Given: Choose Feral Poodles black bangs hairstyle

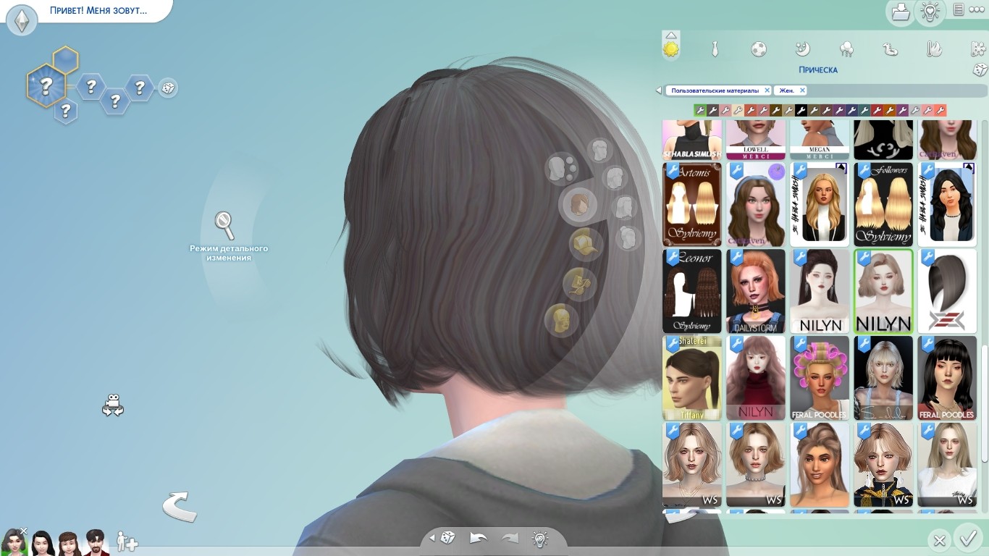Looking at the screenshot, I should point(947,378).
